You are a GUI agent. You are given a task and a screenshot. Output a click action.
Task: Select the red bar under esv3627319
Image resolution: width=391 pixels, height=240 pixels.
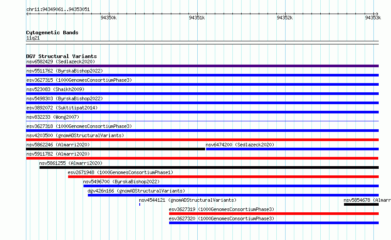point(274,214)
